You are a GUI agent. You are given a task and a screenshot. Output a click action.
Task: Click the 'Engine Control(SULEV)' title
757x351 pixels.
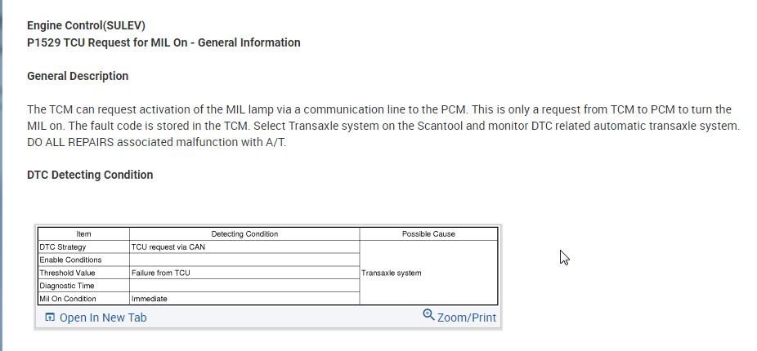(x=86, y=25)
